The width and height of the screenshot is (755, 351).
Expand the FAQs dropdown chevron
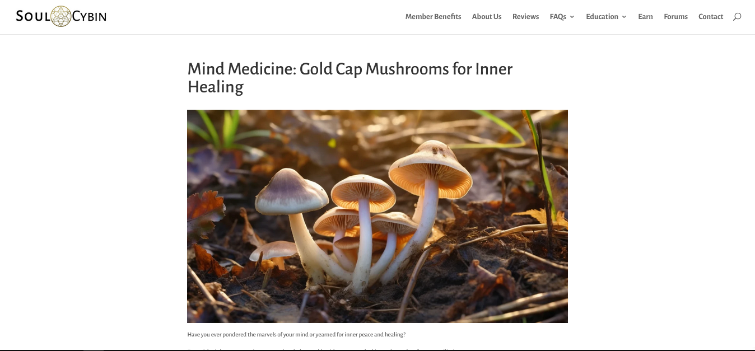[572, 17]
